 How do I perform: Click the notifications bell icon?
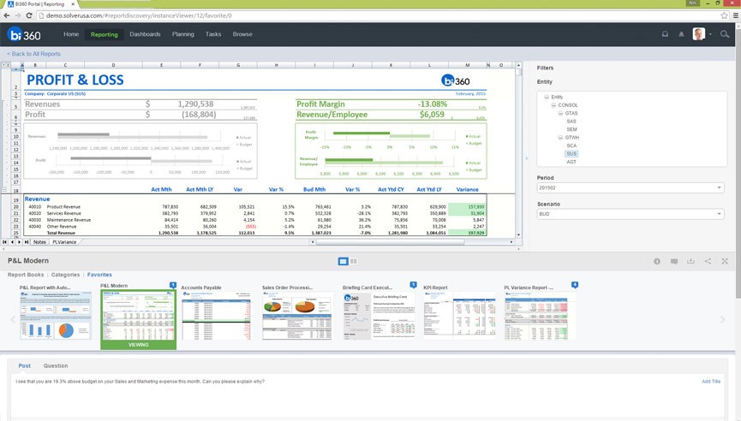click(x=681, y=34)
